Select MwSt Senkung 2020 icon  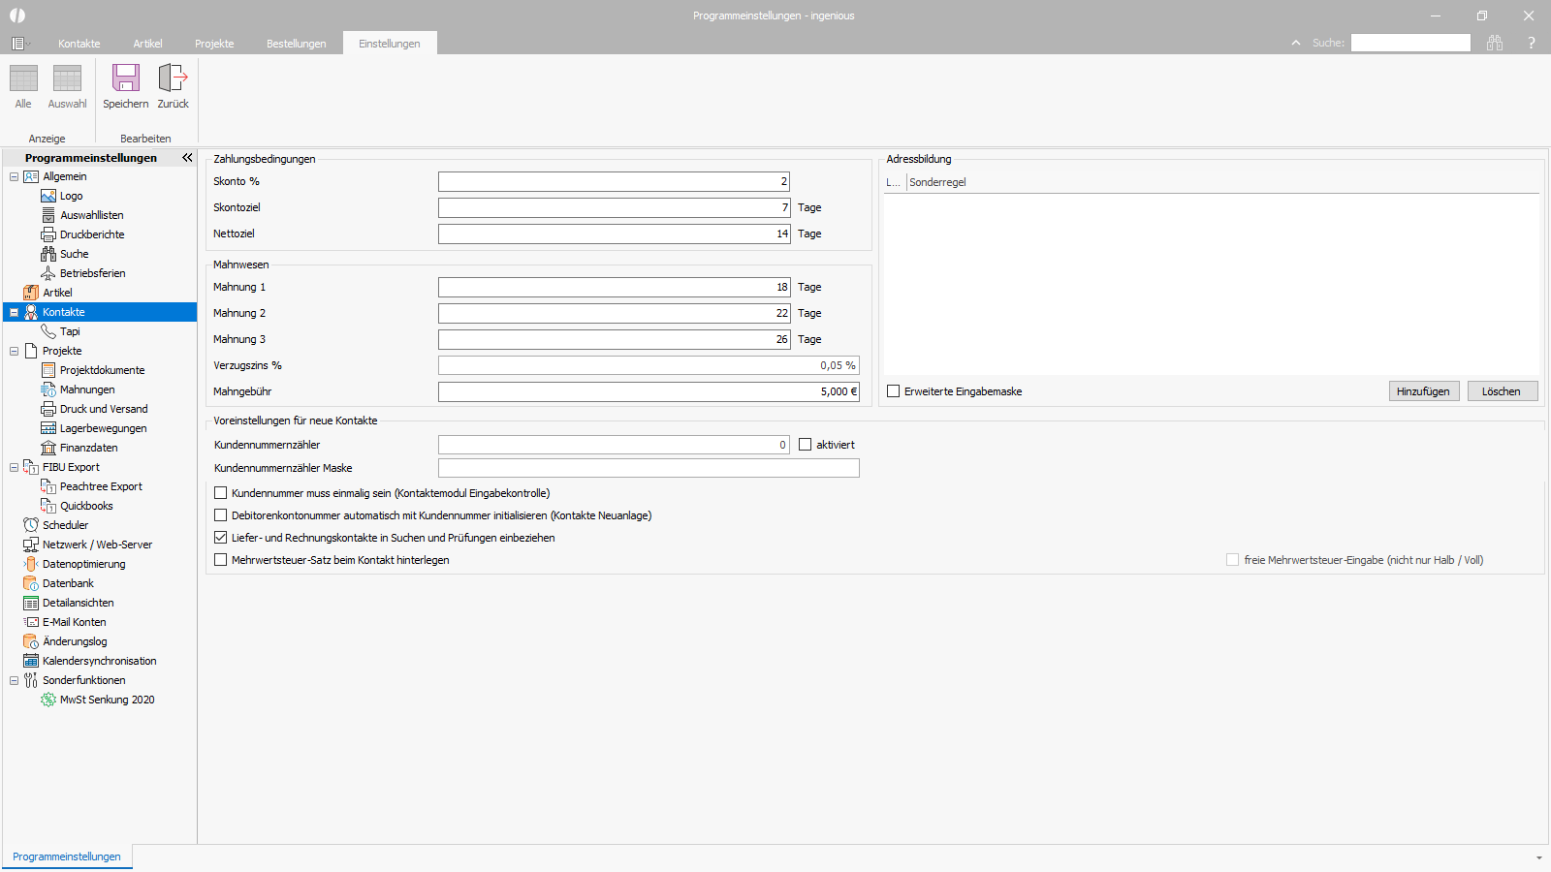(x=48, y=700)
